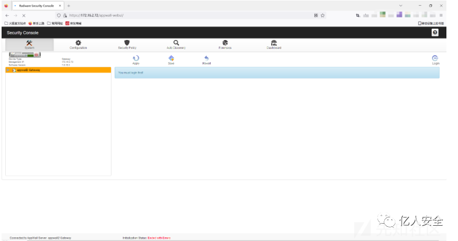Open the System tab
The height and width of the screenshot is (241, 458).
pyautogui.click(x=29, y=45)
